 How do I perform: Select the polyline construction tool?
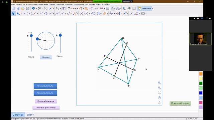(x=46, y=13)
